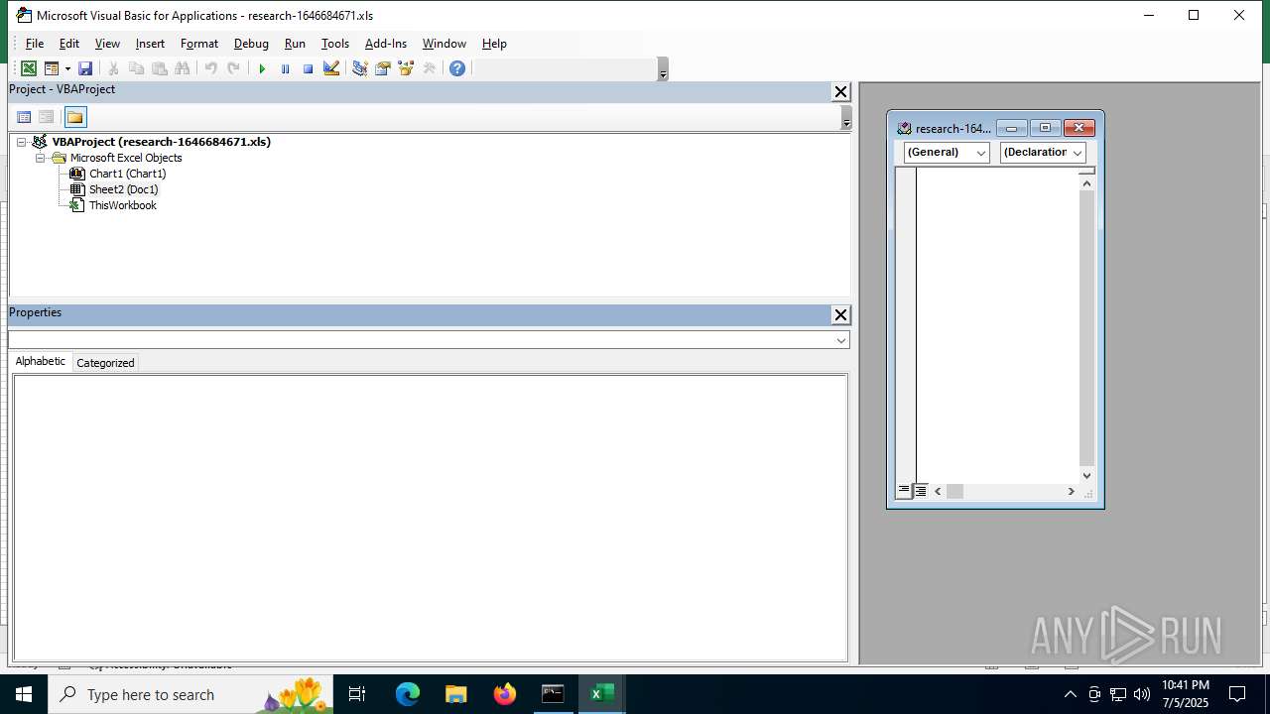Click the Undo arrow icon

point(210,68)
